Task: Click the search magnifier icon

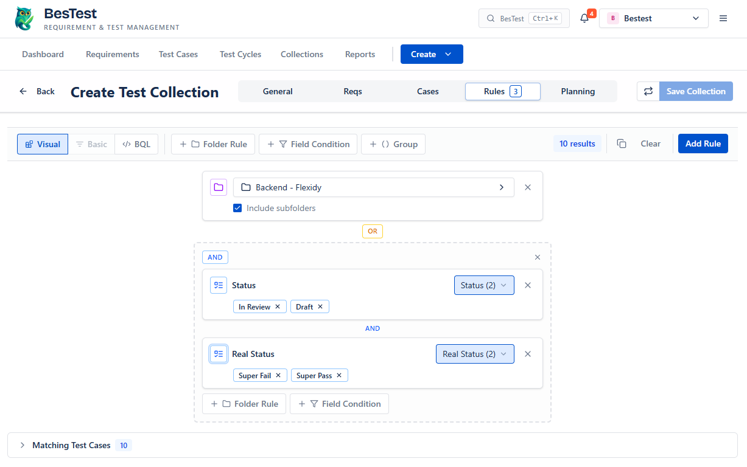Action: (491, 18)
